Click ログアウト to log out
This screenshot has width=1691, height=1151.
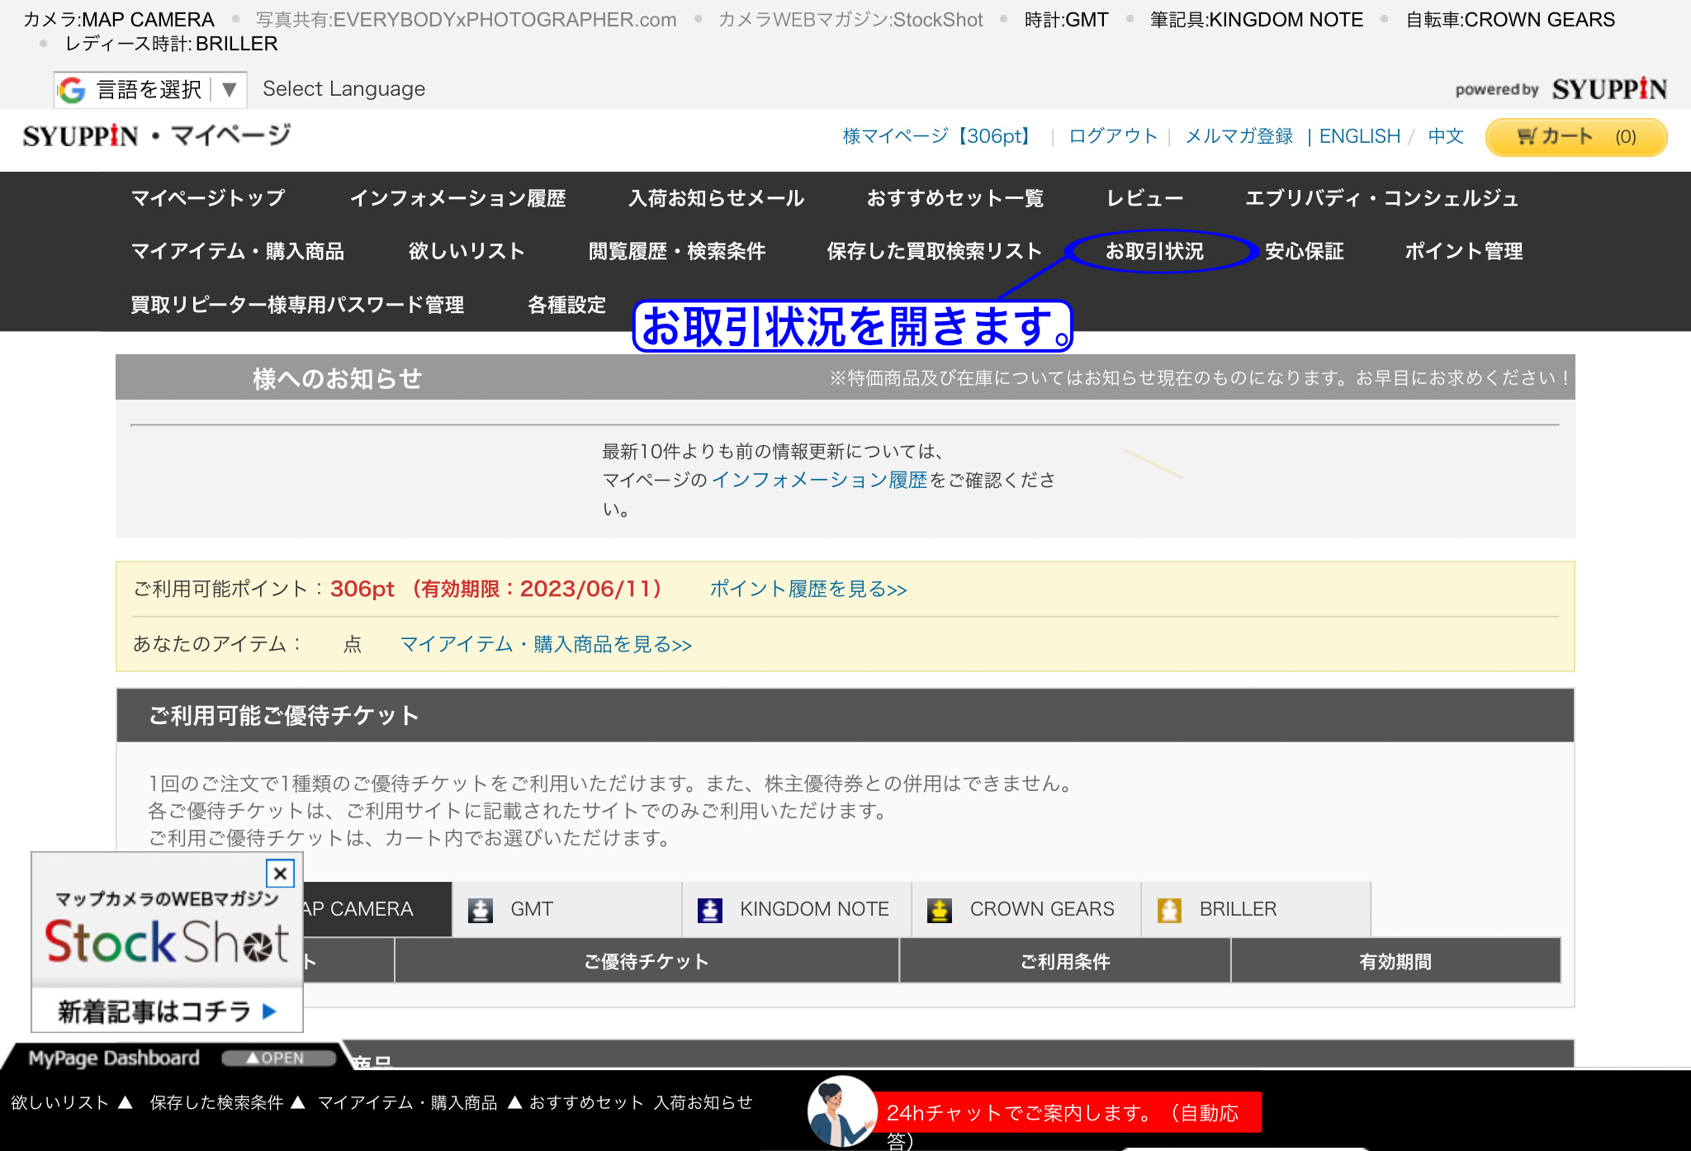click(x=1113, y=136)
